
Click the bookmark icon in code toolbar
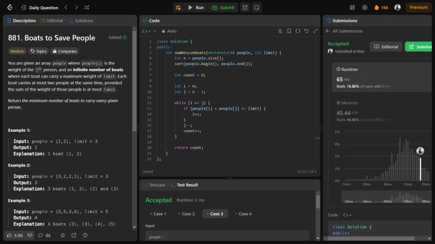click(x=289, y=31)
